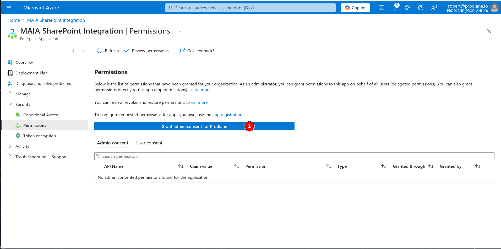Sort by Claim value column arrows
Screen dimensions: 501x249
pos(237,166)
